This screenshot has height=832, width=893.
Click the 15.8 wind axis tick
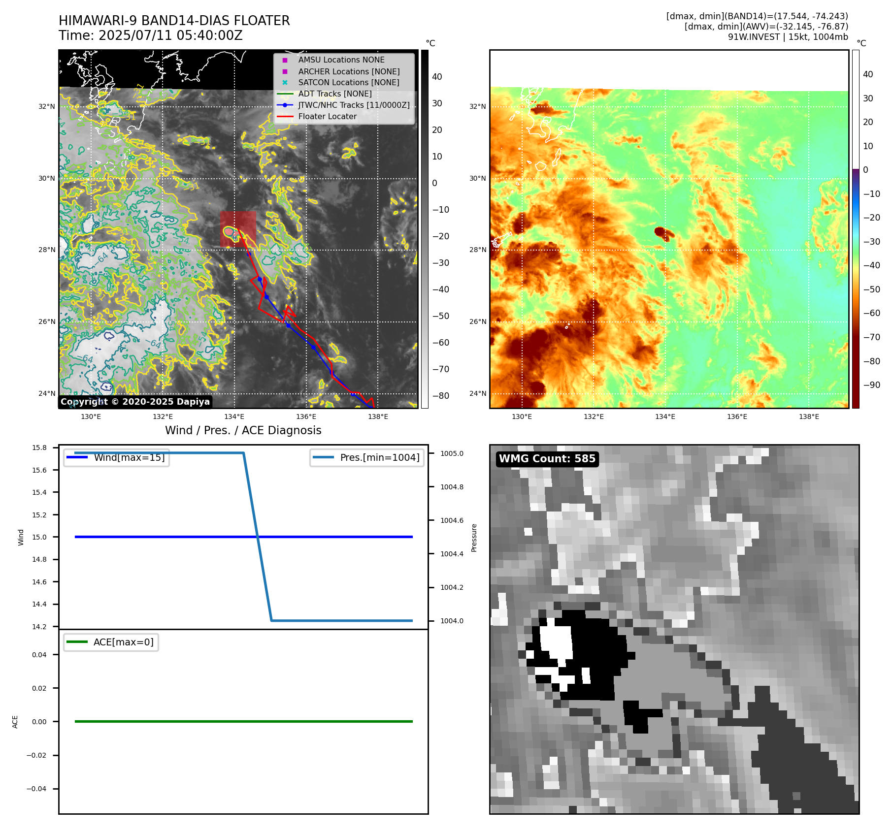tap(39, 448)
